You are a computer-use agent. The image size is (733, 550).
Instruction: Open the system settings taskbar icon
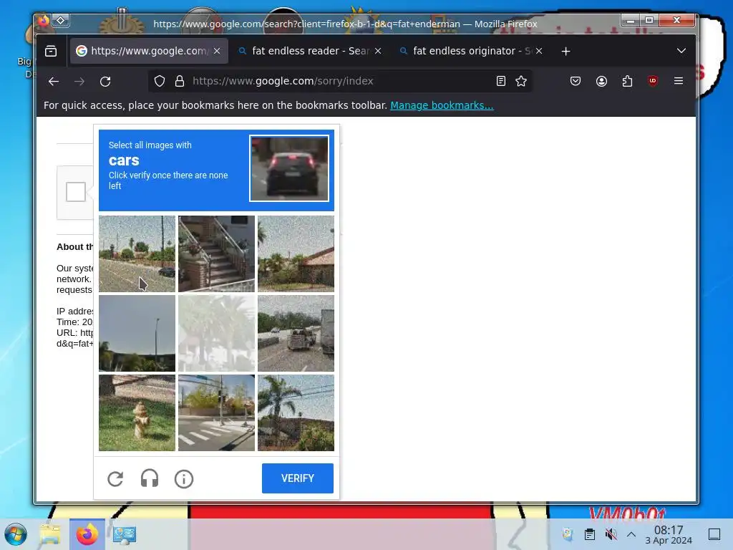pyautogui.click(x=125, y=534)
